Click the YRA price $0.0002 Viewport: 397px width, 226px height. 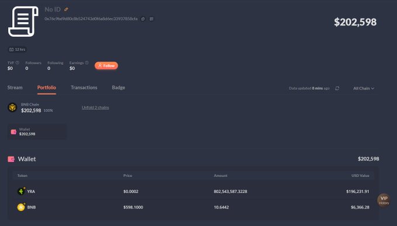coord(131,192)
